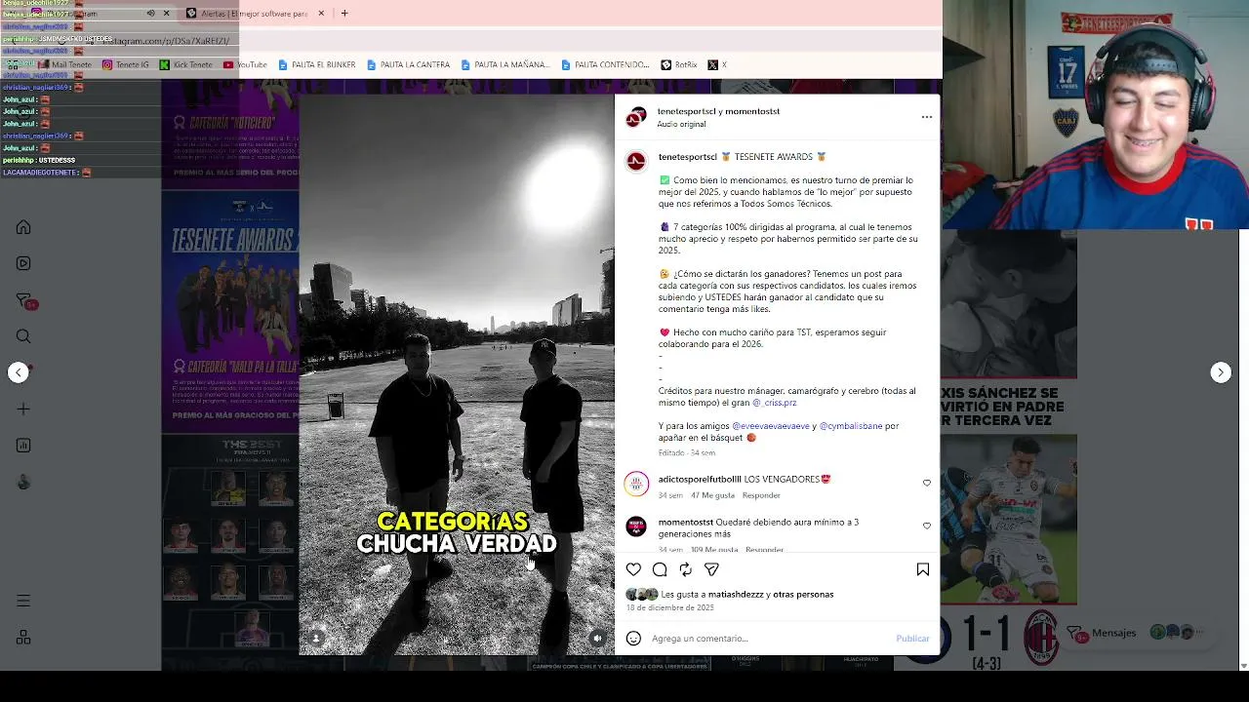1249x702 pixels.
Task: Open a new browser tab
Action: pyautogui.click(x=344, y=14)
